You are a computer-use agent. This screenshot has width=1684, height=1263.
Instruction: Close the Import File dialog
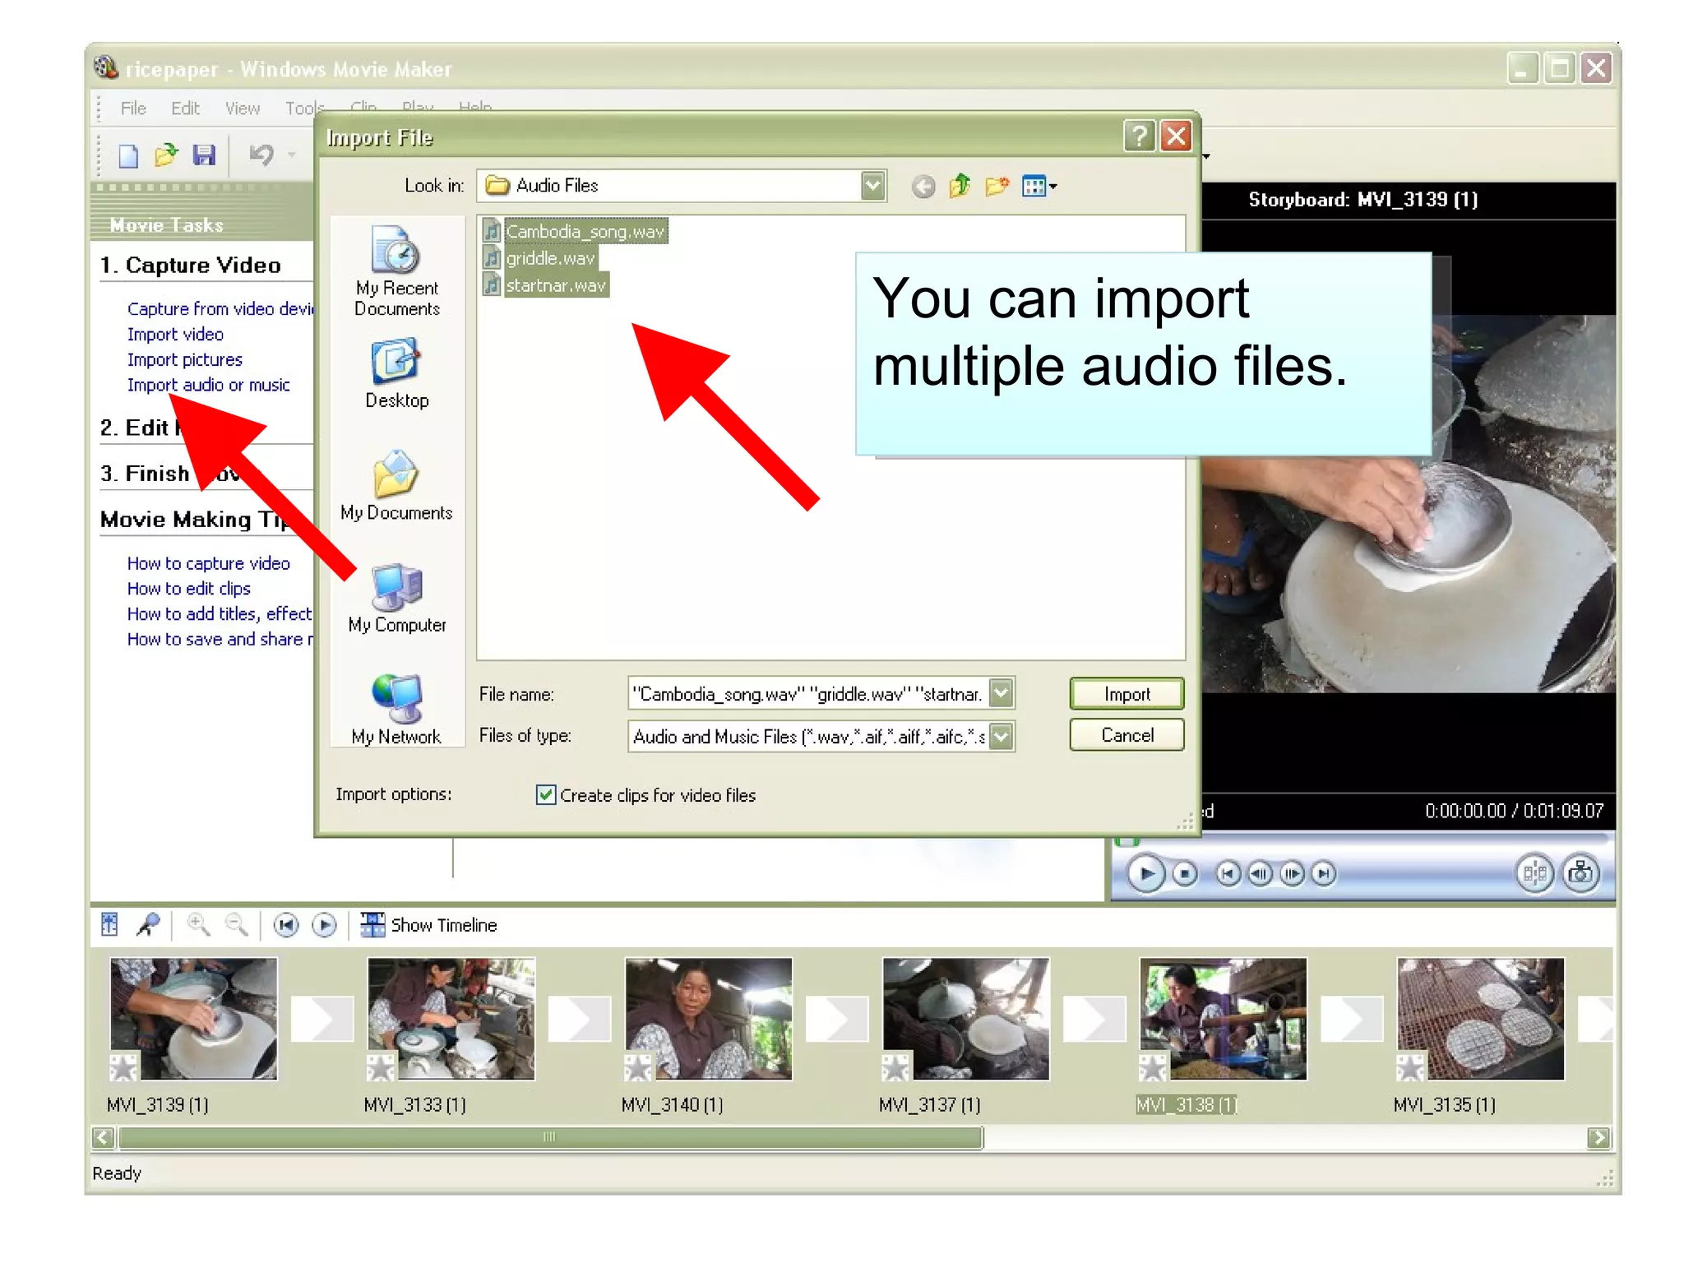point(1177,136)
